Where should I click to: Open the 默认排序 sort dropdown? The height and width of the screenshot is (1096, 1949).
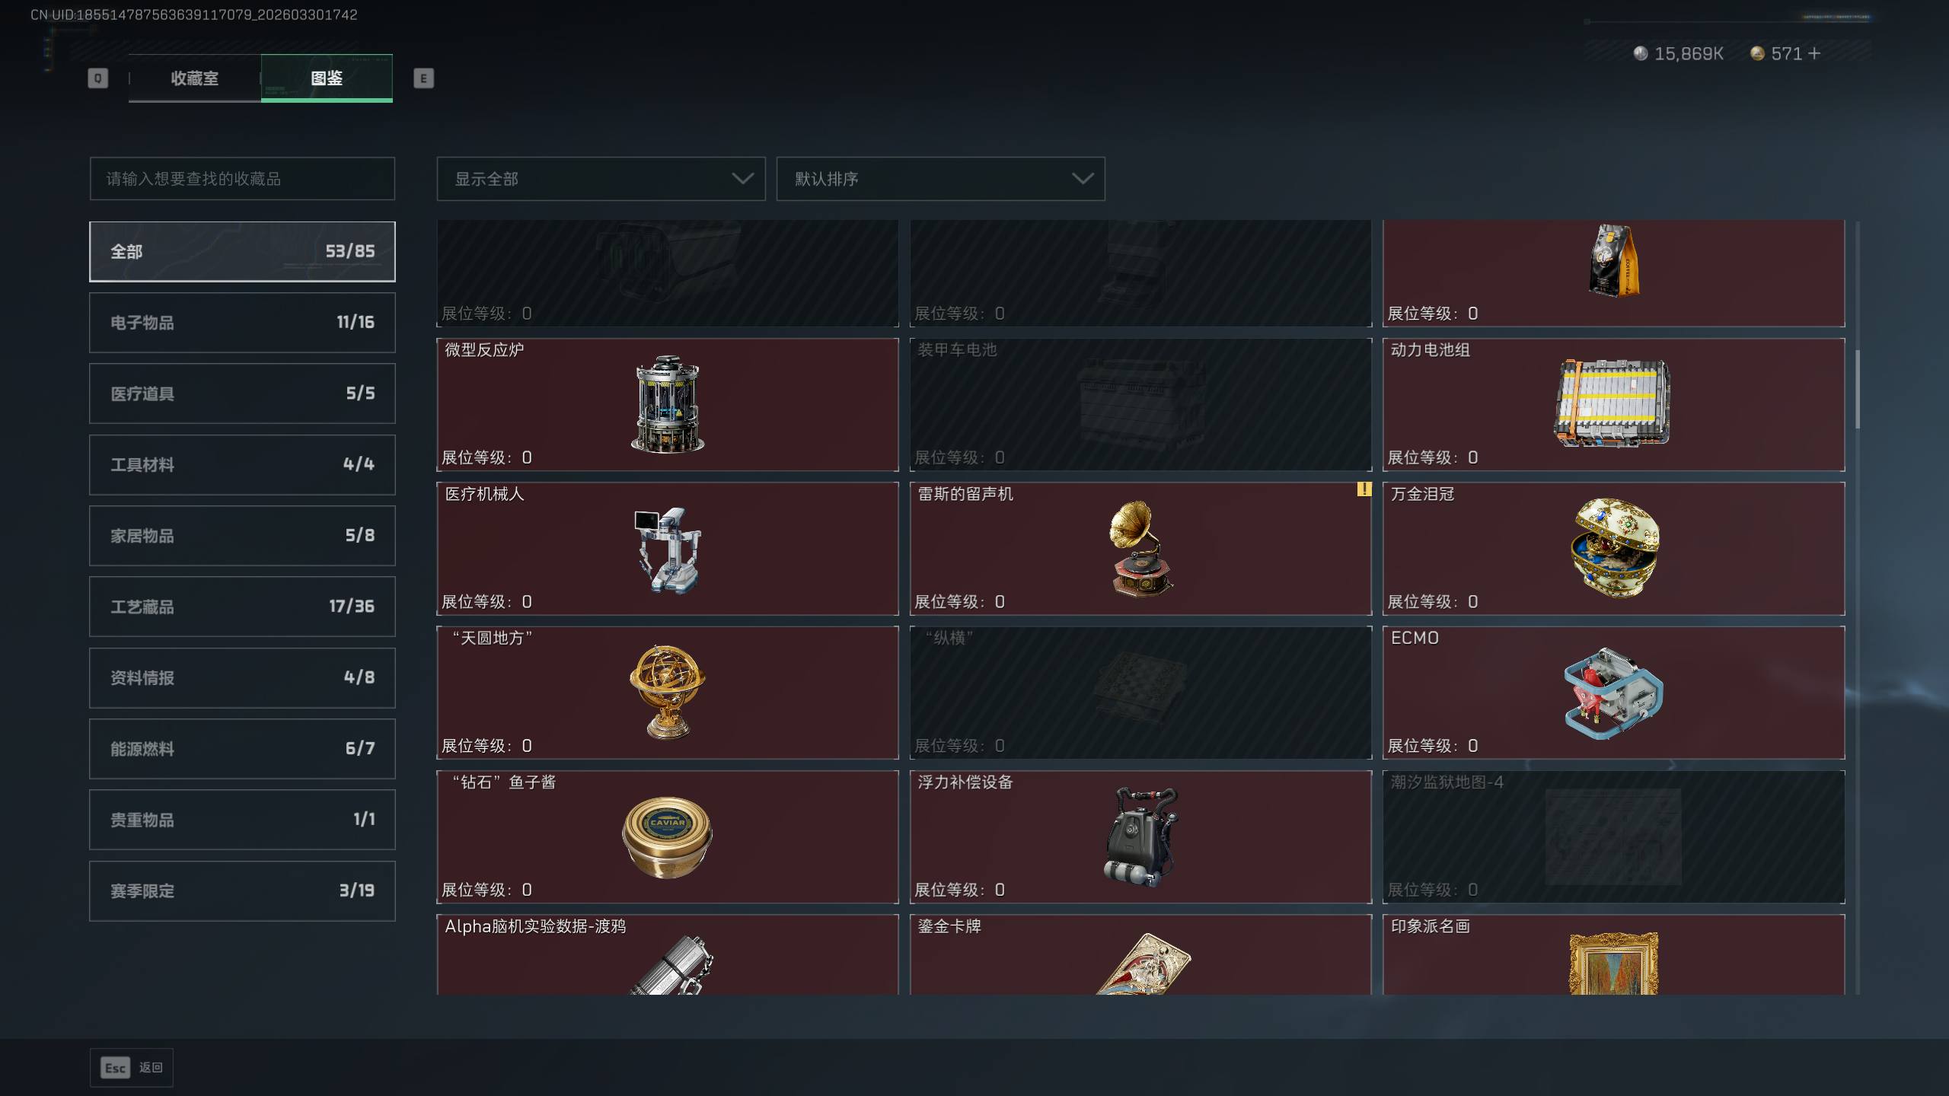(940, 179)
